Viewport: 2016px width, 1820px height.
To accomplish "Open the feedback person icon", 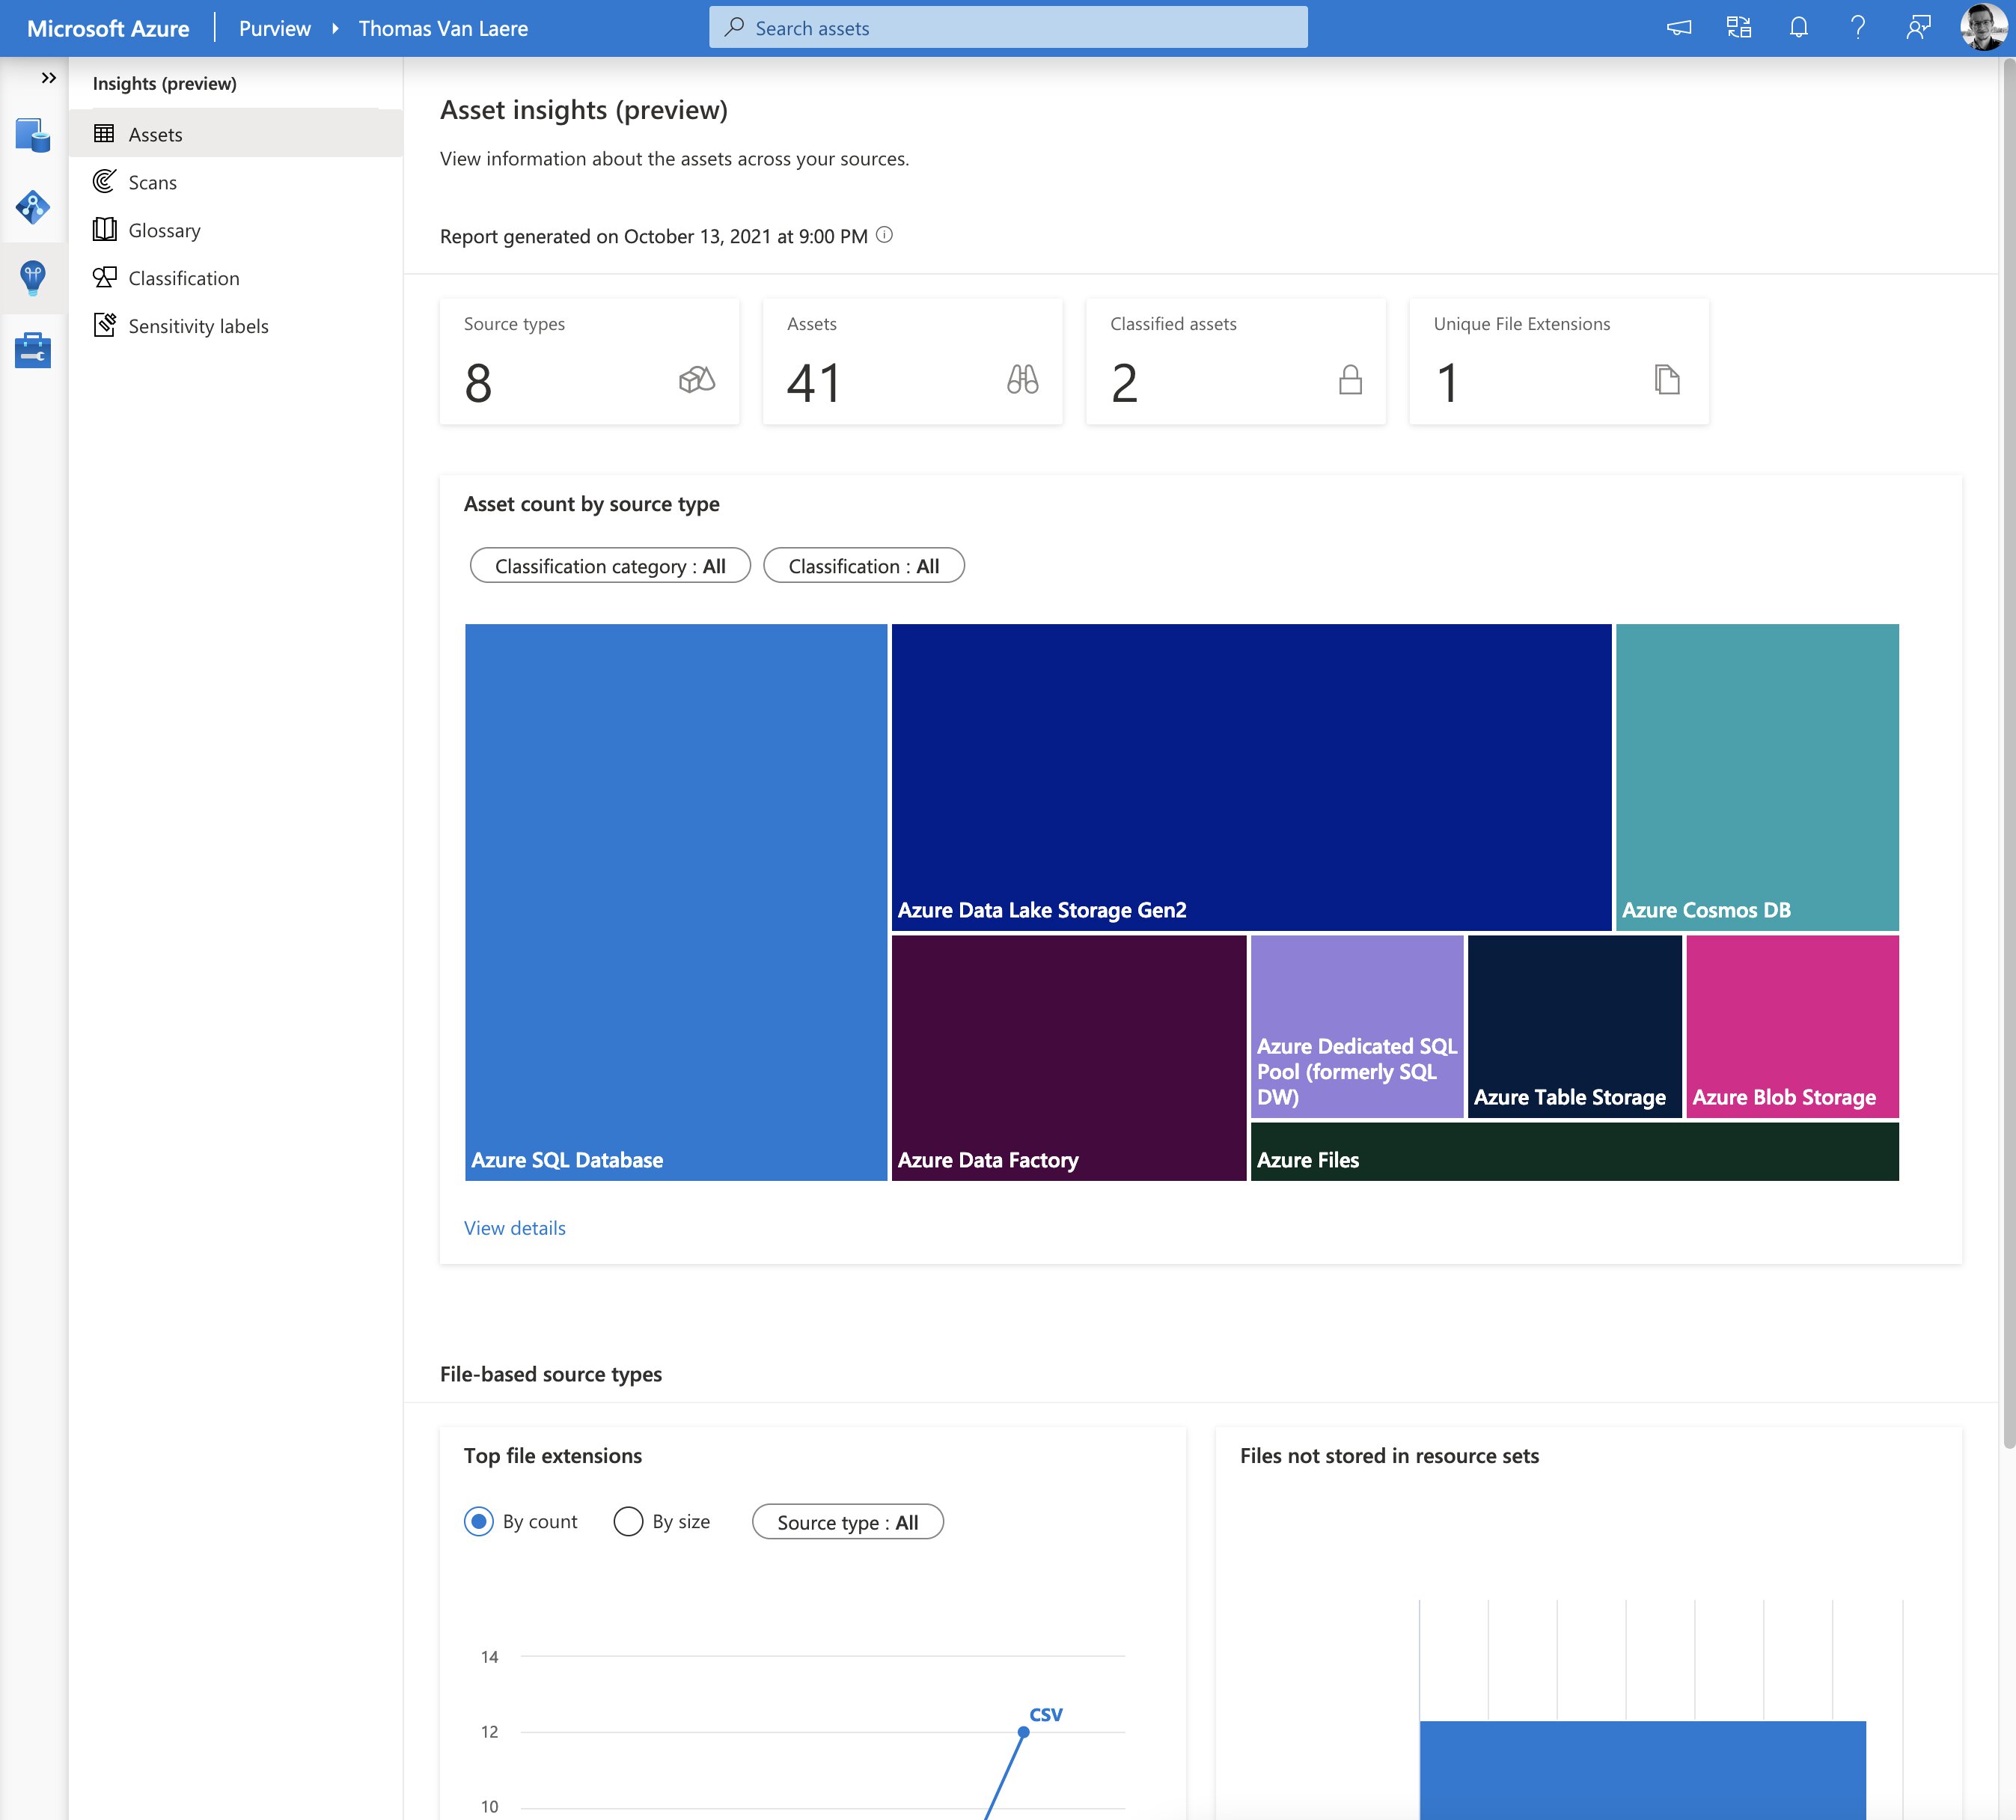I will 1918,28.
